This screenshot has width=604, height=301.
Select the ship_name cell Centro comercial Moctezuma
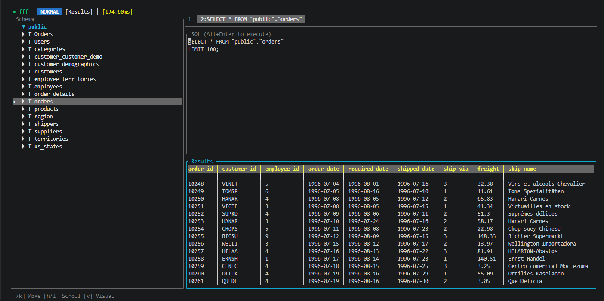coord(548,266)
